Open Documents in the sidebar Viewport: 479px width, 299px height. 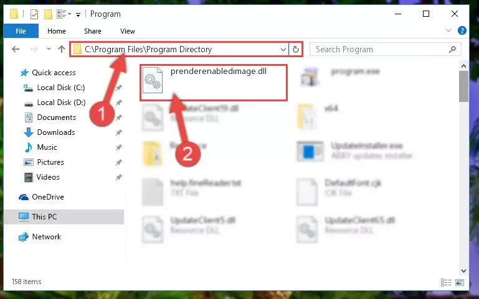[x=56, y=117]
